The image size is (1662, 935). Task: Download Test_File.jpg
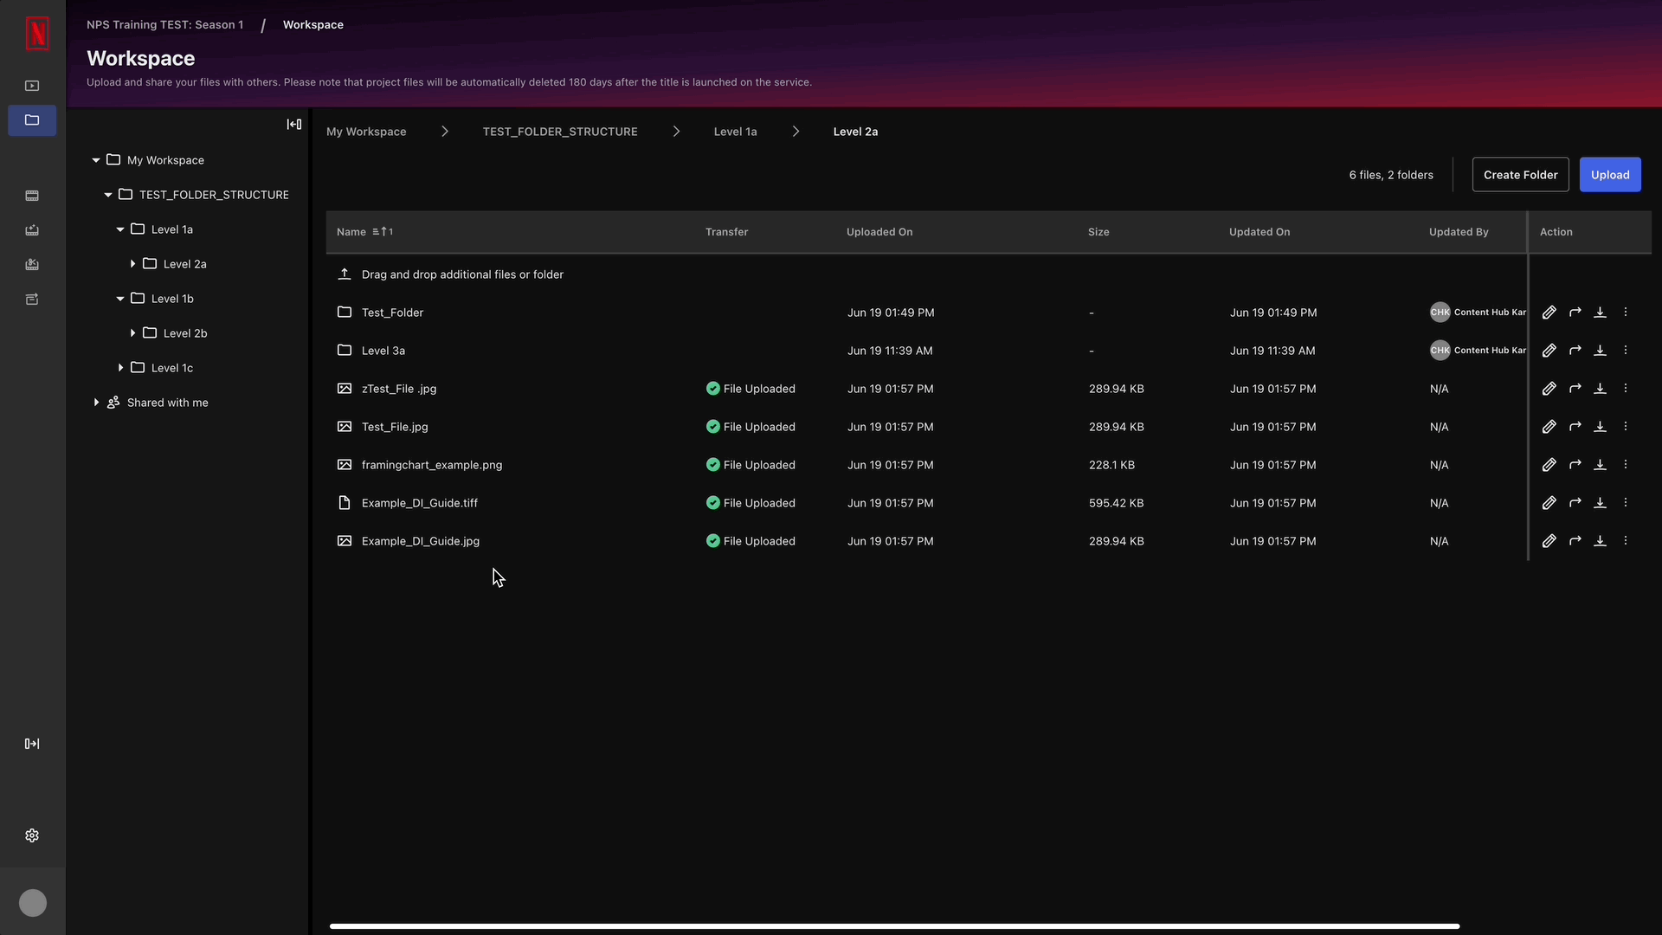click(x=1601, y=427)
